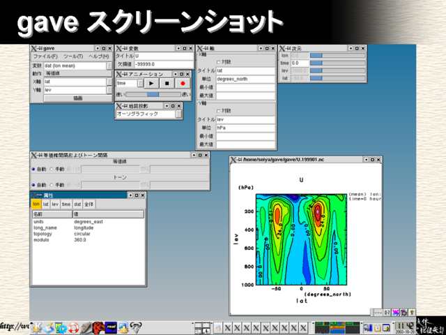This screenshot has height=335, width=446.
Task: Select 自動 radio for トーン interval
Action: pos(33,185)
